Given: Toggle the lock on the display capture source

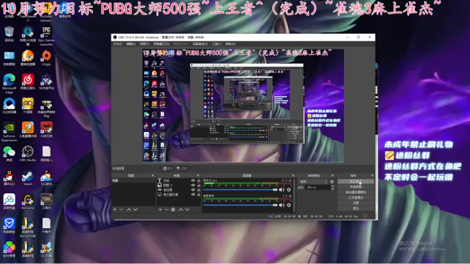Looking at the screenshot, I should (199, 195).
